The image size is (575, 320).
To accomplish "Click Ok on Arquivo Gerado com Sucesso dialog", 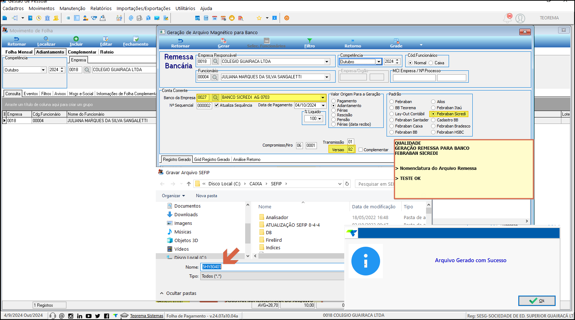I will (537, 301).
